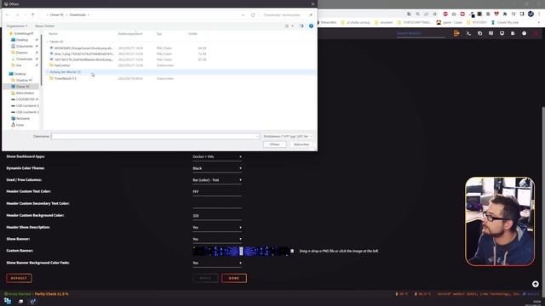This screenshot has width=545, height=306.
Task: Open the logout icon in Unraid header
Action: [456, 33]
